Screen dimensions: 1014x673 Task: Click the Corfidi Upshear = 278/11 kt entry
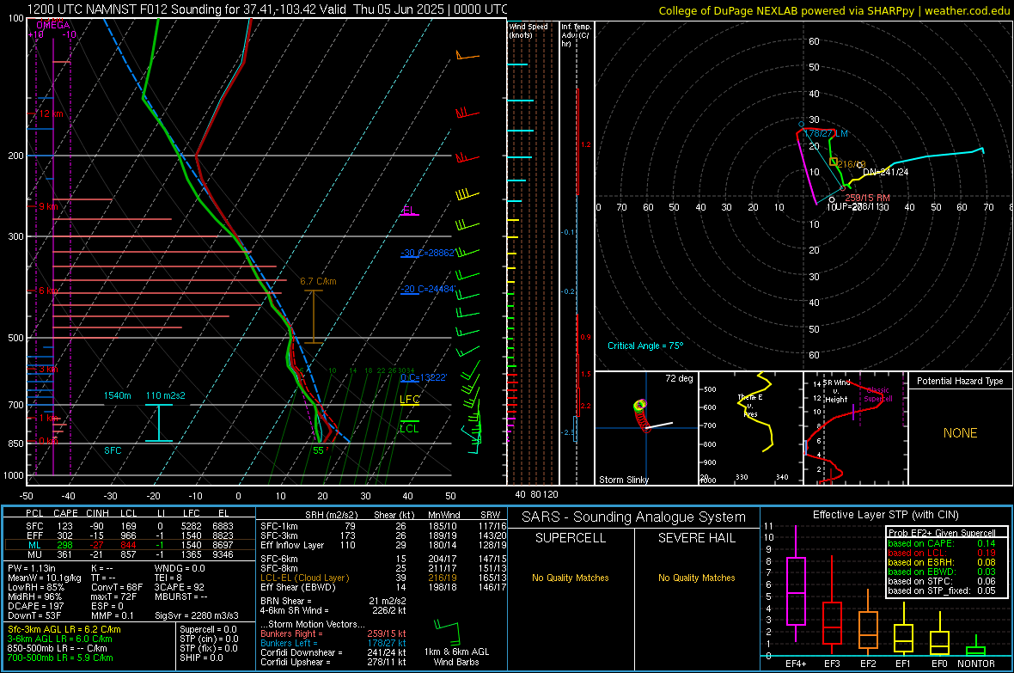click(x=333, y=662)
